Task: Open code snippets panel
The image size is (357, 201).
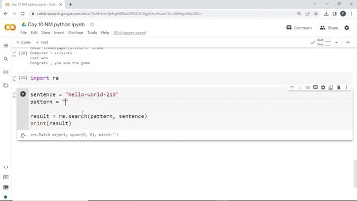Action: (6, 167)
